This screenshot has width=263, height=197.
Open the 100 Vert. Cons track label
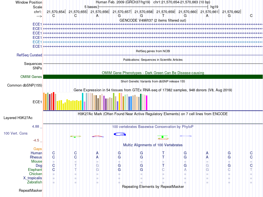[16, 133]
